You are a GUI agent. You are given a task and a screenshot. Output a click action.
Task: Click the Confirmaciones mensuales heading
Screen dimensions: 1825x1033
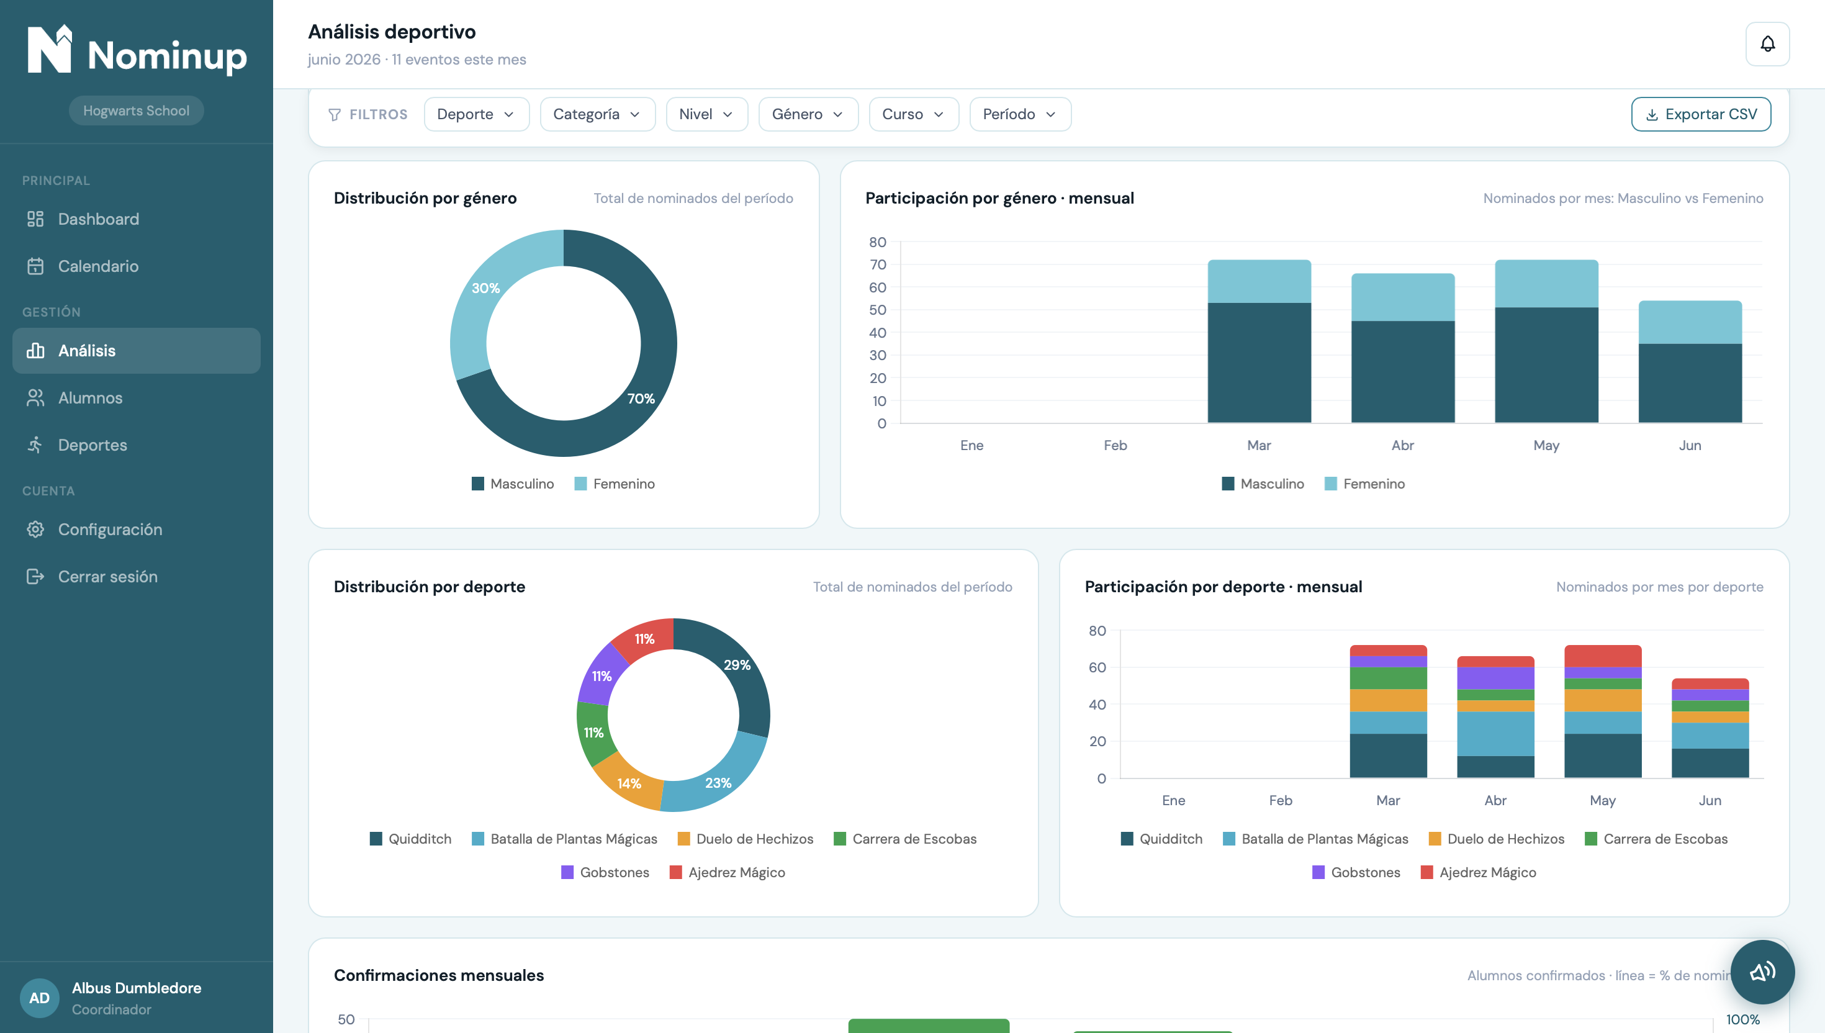[x=439, y=975]
